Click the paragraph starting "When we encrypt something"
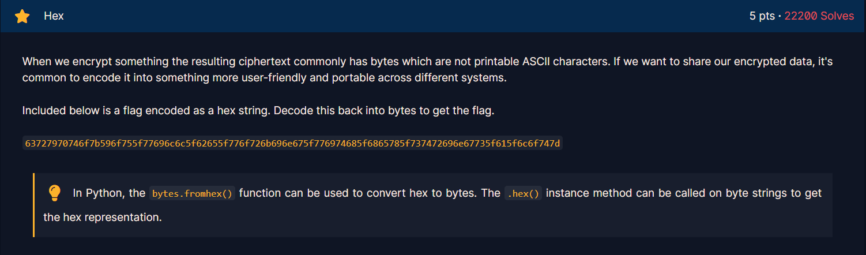866x255 pixels. [231, 61]
